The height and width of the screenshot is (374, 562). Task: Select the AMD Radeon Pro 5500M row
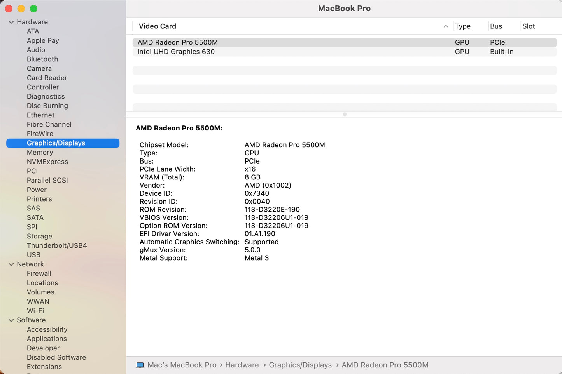pyautogui.click(x=177, y=42)
